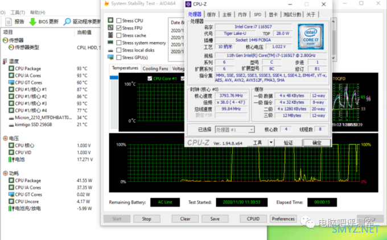Open the 关于 tab in CPU-Z

pyautogui.click(x=311, y=15)
